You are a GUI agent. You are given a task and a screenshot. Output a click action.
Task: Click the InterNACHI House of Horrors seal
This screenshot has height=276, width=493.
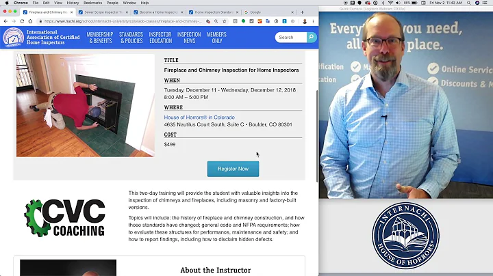coord(405,236)
